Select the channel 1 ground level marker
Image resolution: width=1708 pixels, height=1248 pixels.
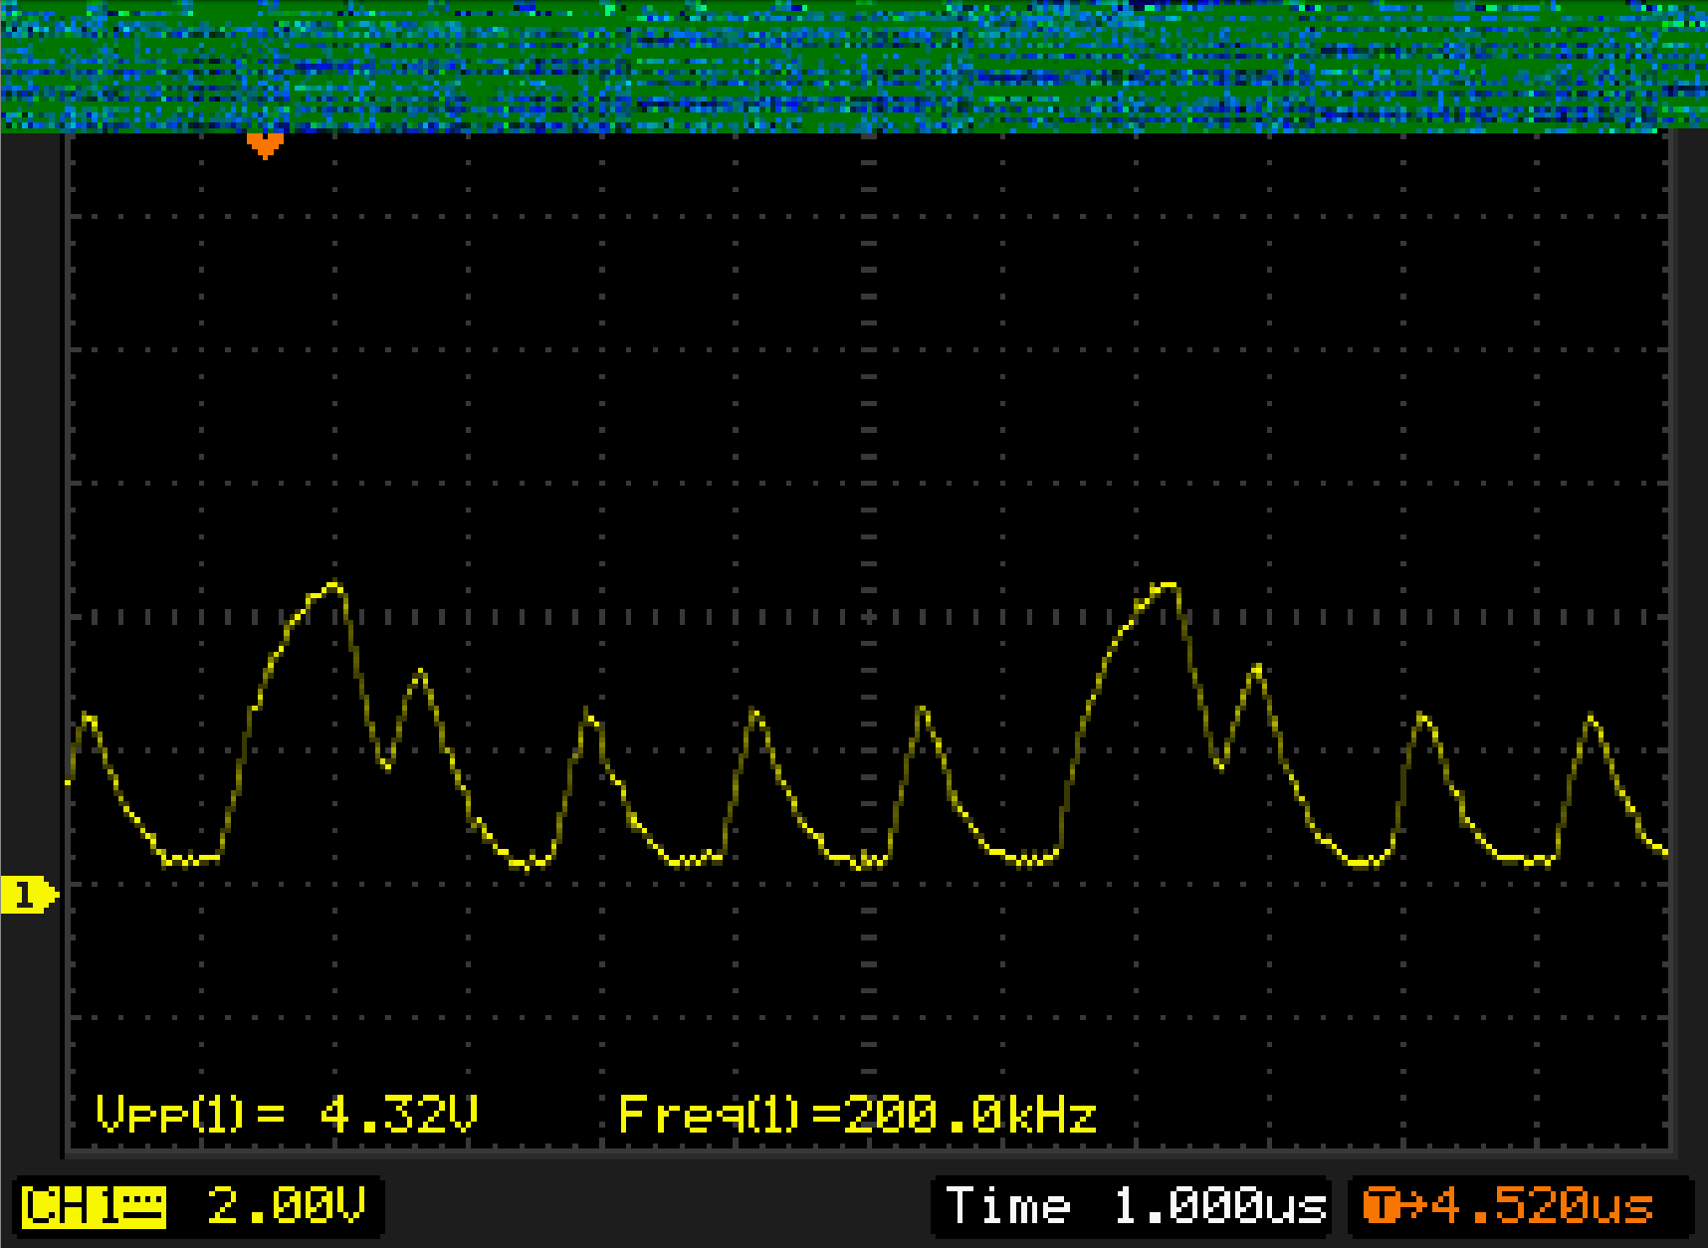29,895
